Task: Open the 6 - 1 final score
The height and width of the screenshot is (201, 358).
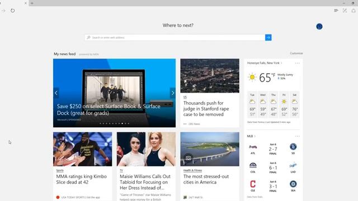Action: [273, 168]
